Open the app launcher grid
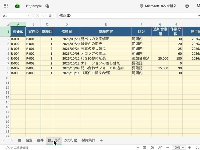Screen dimensions: 200x150 coord(5,6)
